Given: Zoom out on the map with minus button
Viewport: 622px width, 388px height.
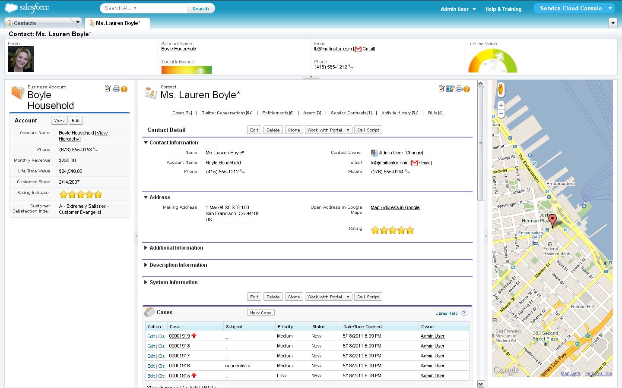Looking at the screenshot, I should (501, 113).
